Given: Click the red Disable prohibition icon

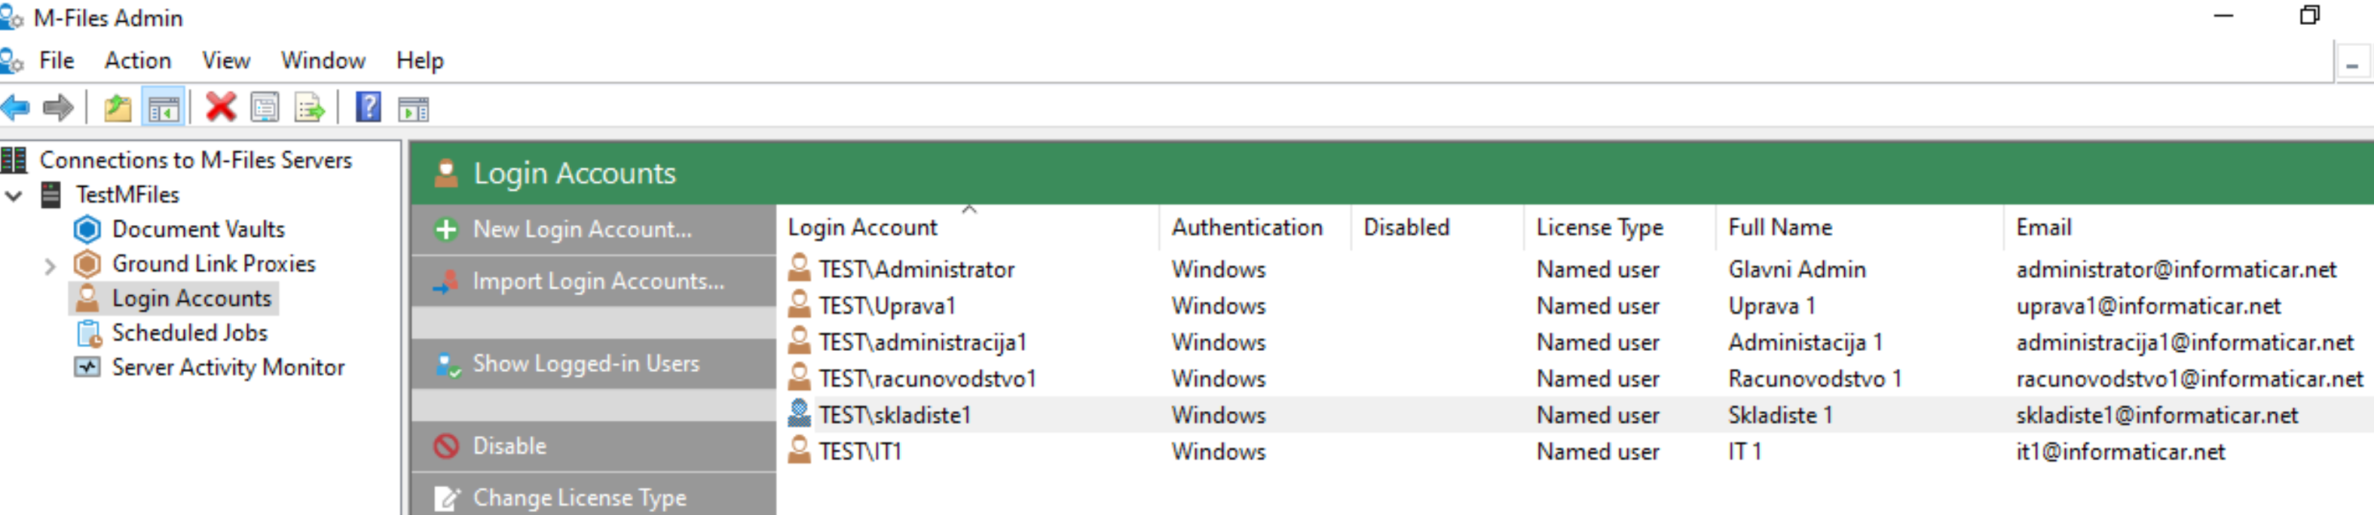Looking at the screenshot, I should click(446, 446).
